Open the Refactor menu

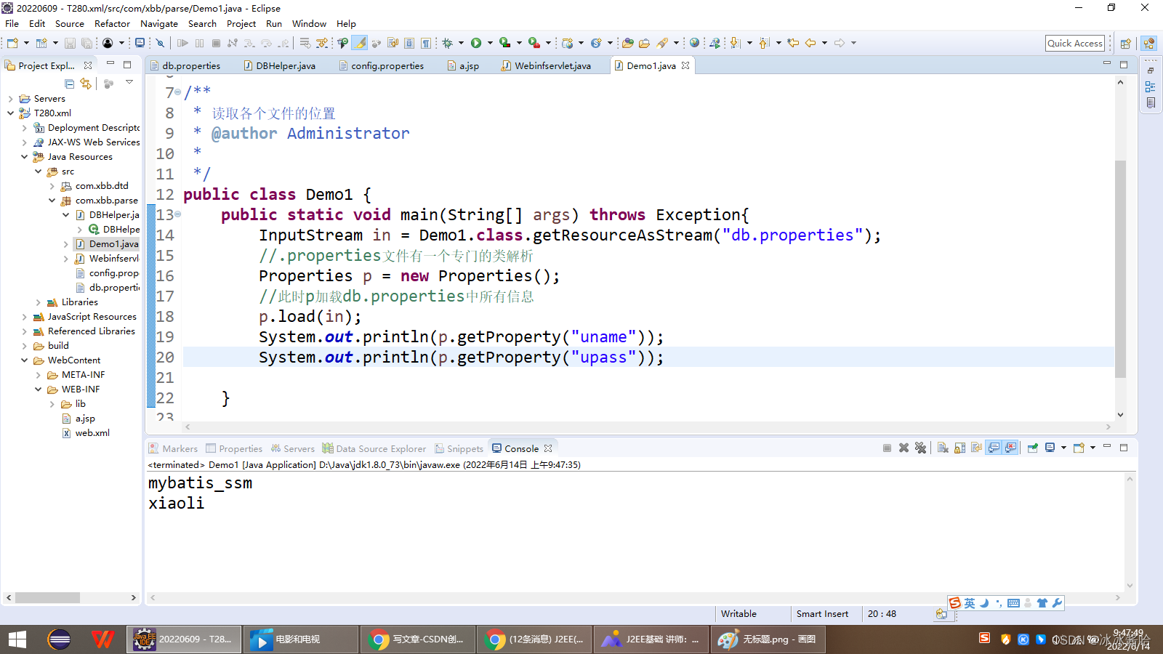pyautogui.click(x=112, y=23)
